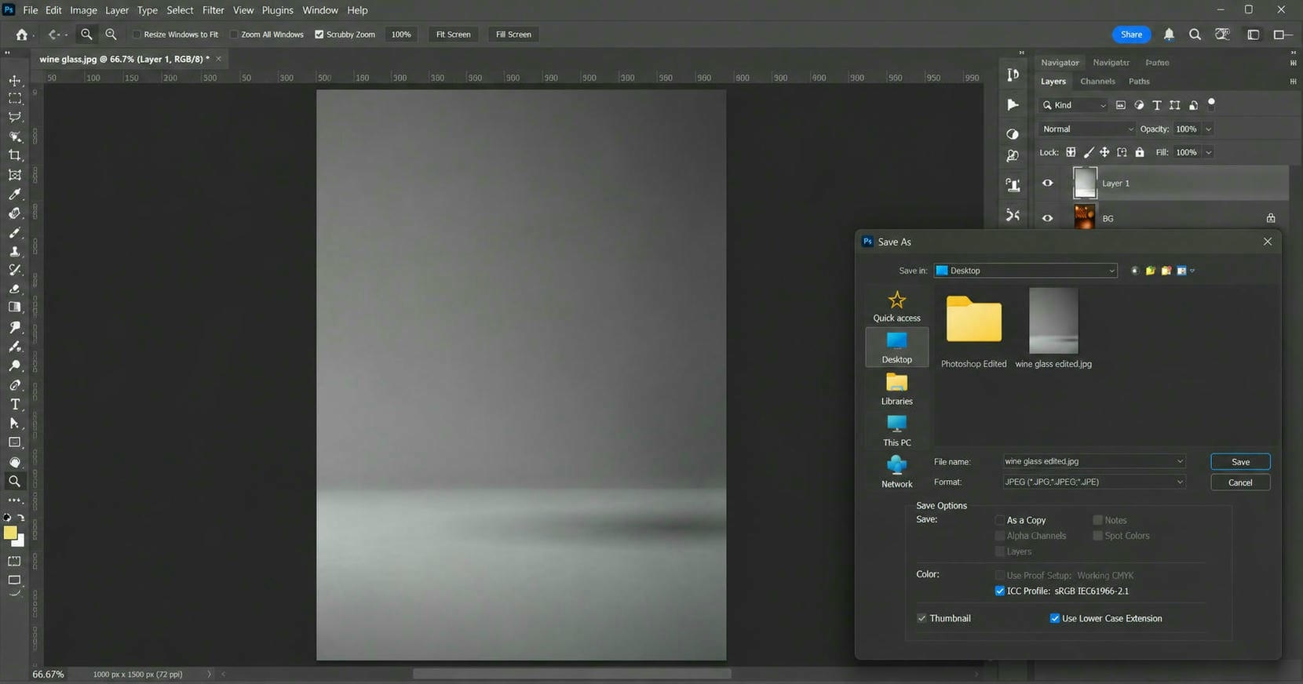Hide Layer 1 visibility eye
The width and height of the screenshot is (1303, 684).
click(1047, 183)
